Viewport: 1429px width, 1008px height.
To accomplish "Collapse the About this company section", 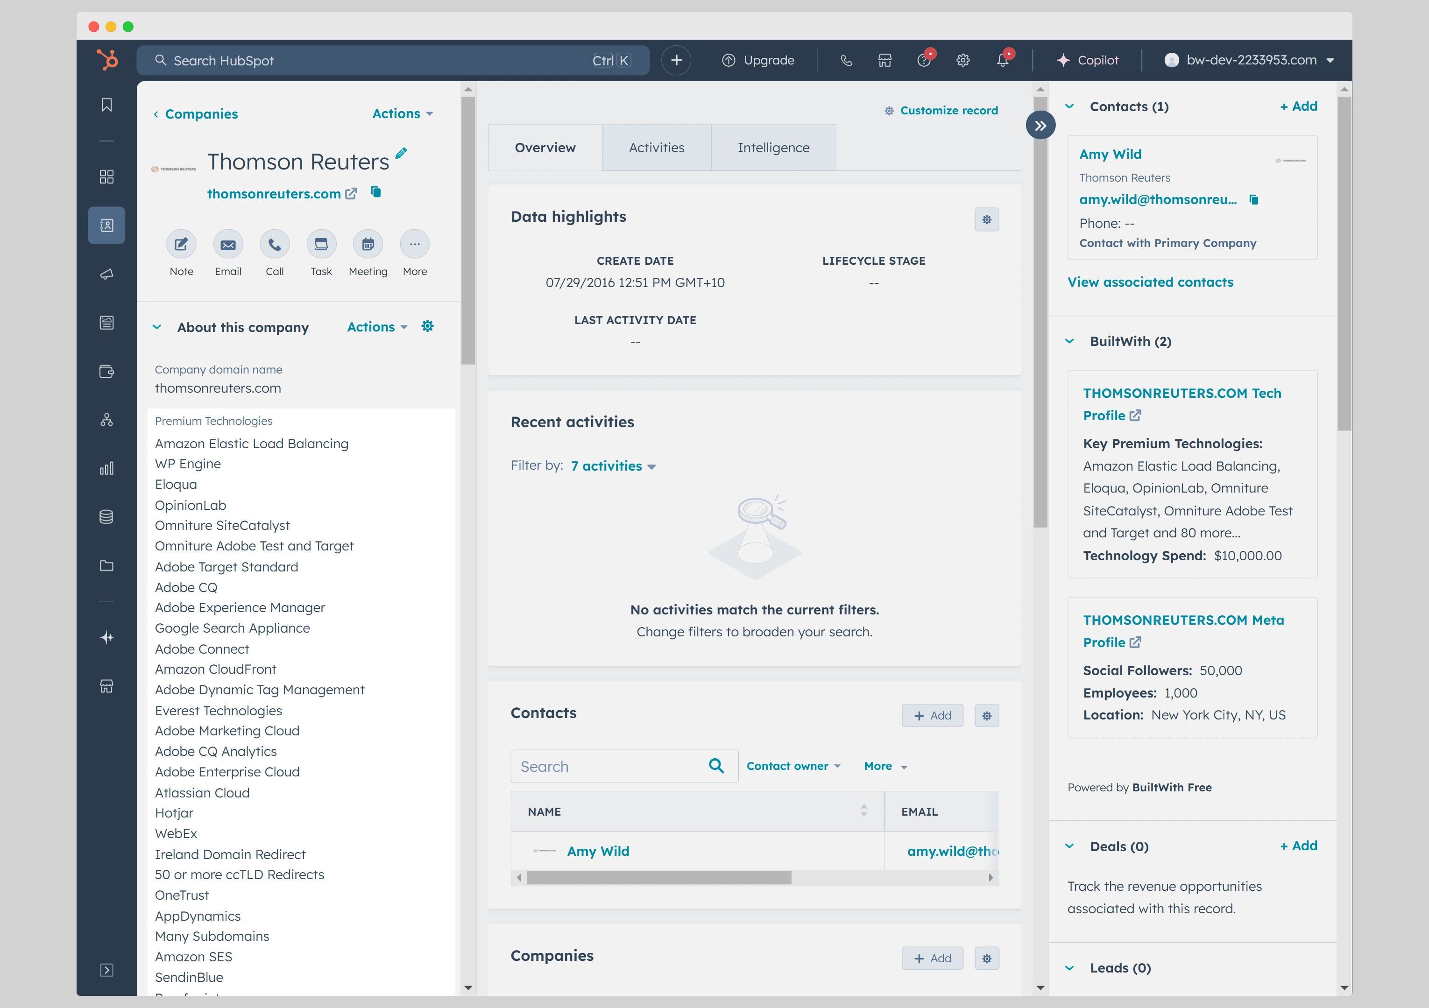I will tap(157, 327).
